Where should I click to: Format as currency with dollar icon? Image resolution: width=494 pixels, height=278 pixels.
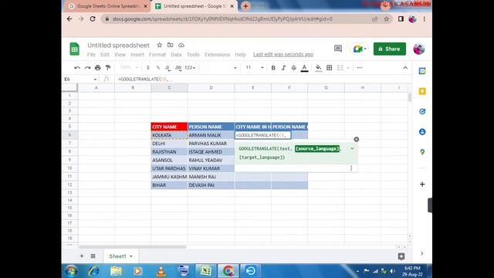point(147,68)
